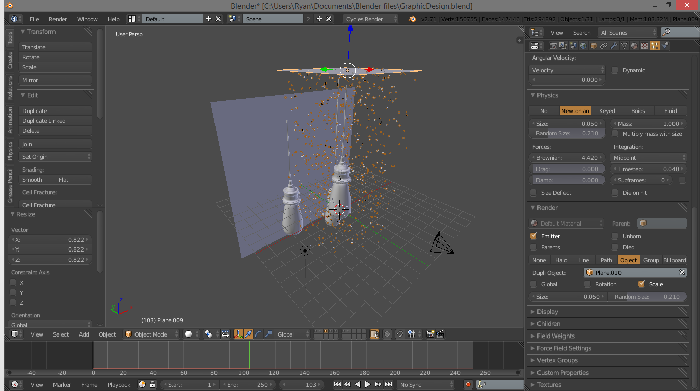700x391 pixels.
Task: Open the Object Data triangle tab
Action: (x=624, y=46)
